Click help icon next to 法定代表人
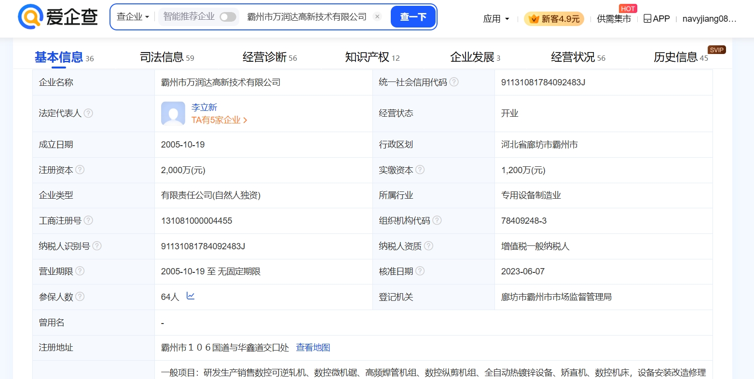Viewport: 754px width, 379px height. click(88, 113)
